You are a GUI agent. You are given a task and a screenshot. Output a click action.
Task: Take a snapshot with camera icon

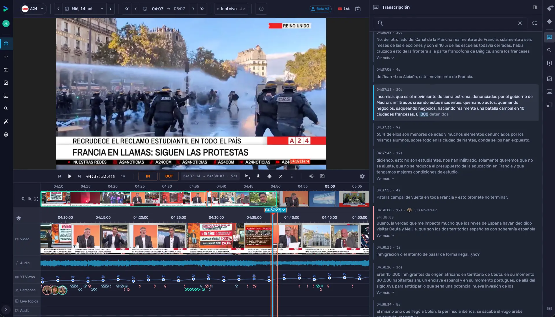[322, 176]
